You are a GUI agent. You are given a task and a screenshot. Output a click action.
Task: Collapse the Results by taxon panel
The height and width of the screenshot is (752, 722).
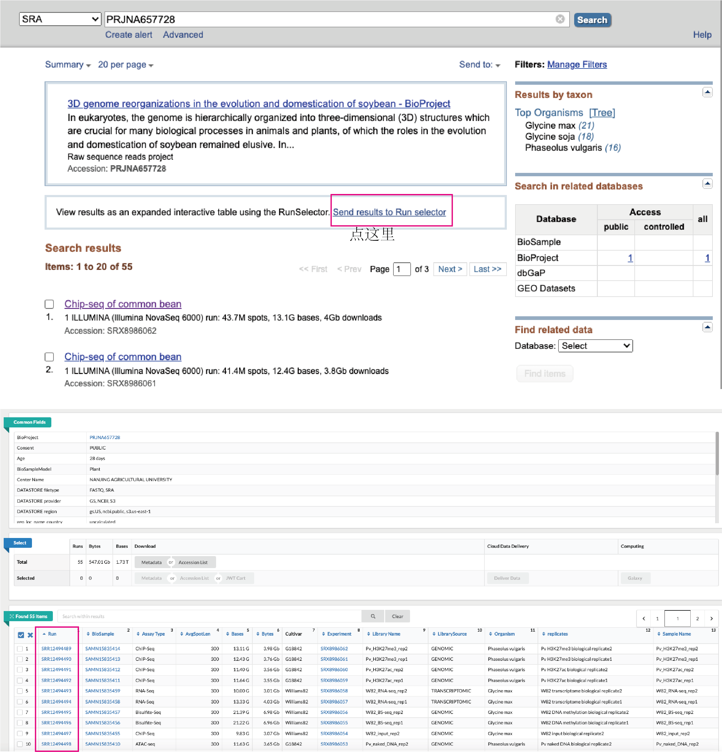coord(708,92)
